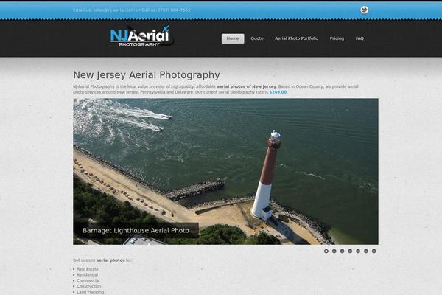Viewport: 442px width, 295px height.
Task: Open the Quote page
Action: [x=257, y=38]
